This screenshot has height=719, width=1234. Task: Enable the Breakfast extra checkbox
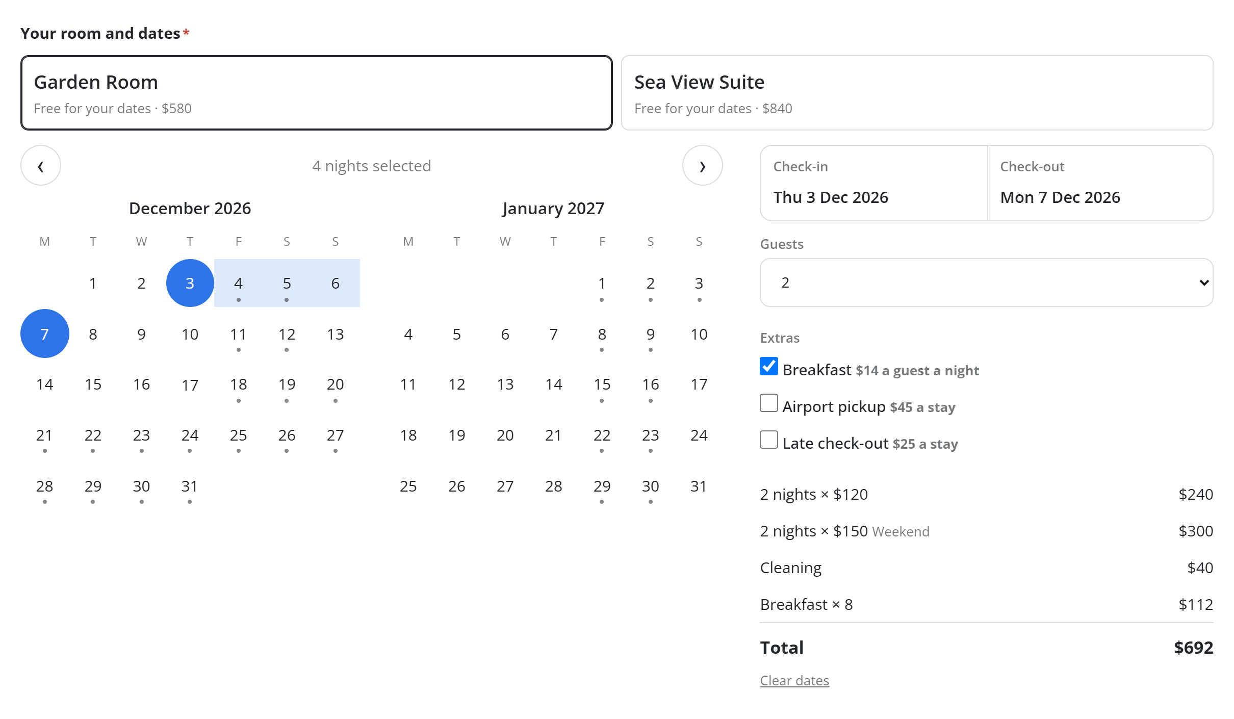(769, 367)
